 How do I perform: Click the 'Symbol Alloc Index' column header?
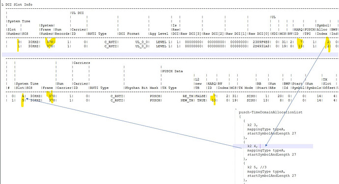[323, 29]
